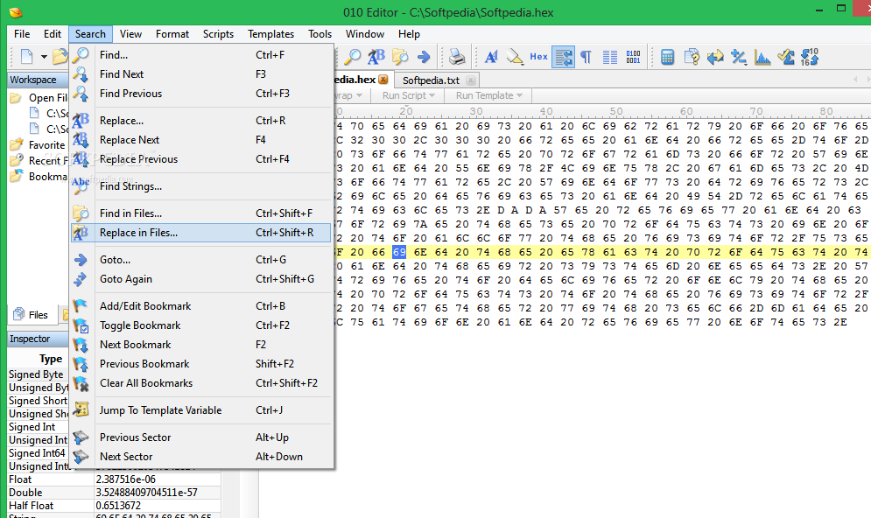Select Previous Sector menu entry

201,437
